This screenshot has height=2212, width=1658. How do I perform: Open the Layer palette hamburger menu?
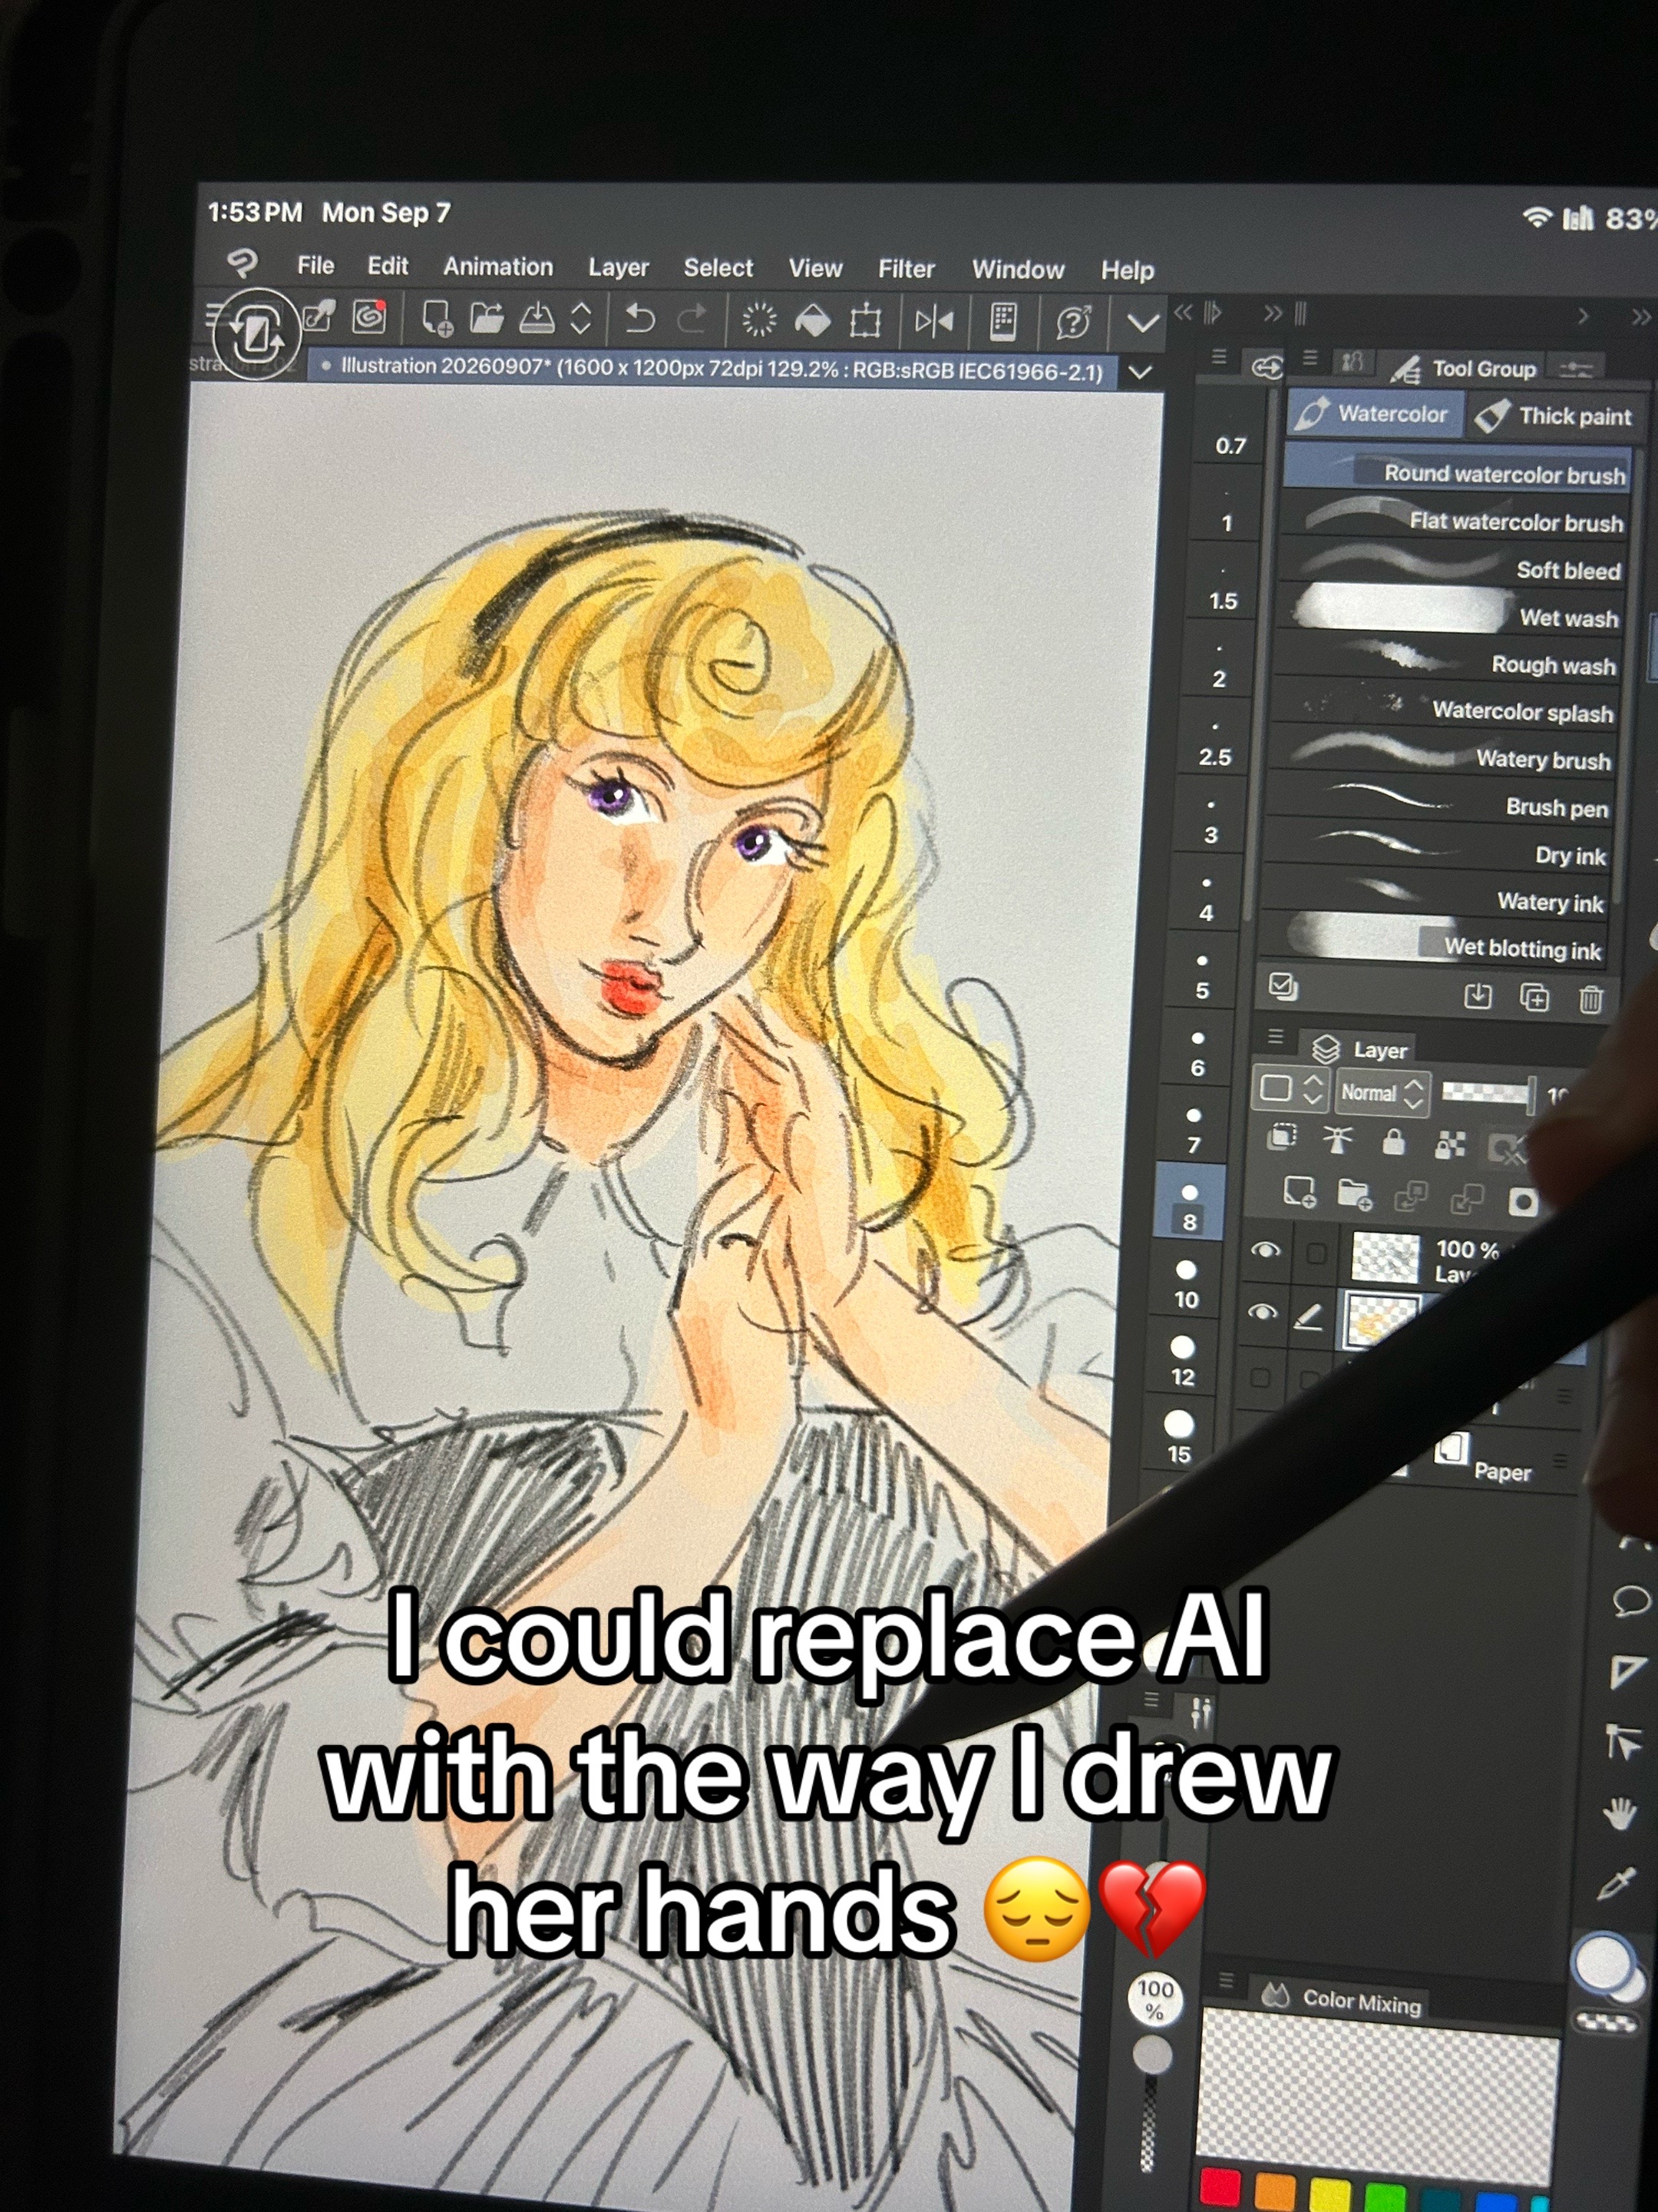(x=1275, y=1036)
